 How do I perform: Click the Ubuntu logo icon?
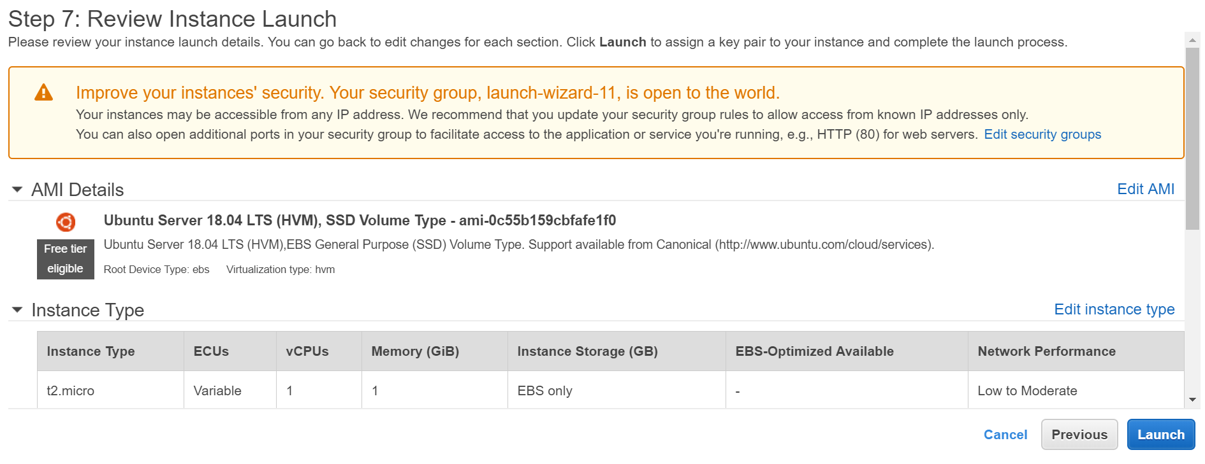point(66,221)
